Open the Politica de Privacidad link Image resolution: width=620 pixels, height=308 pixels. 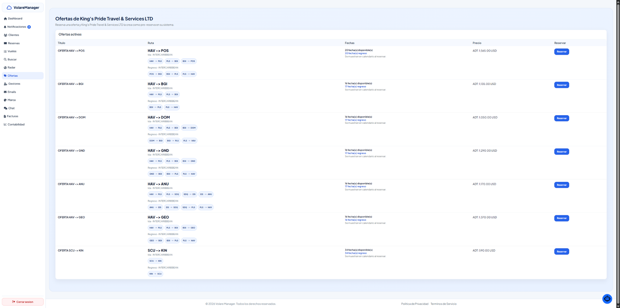tap(415, 304)
